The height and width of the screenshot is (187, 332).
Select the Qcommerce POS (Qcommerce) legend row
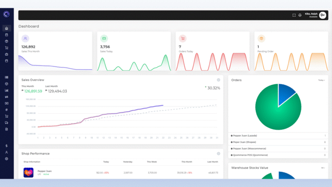(278, 155)
